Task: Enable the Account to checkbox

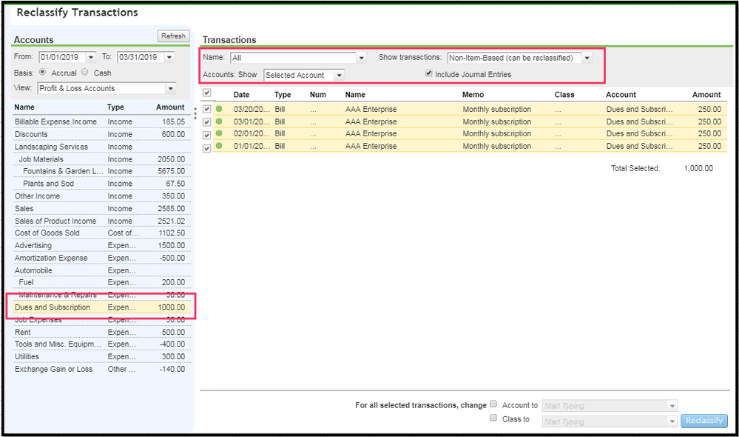Action: pos(493,404)
